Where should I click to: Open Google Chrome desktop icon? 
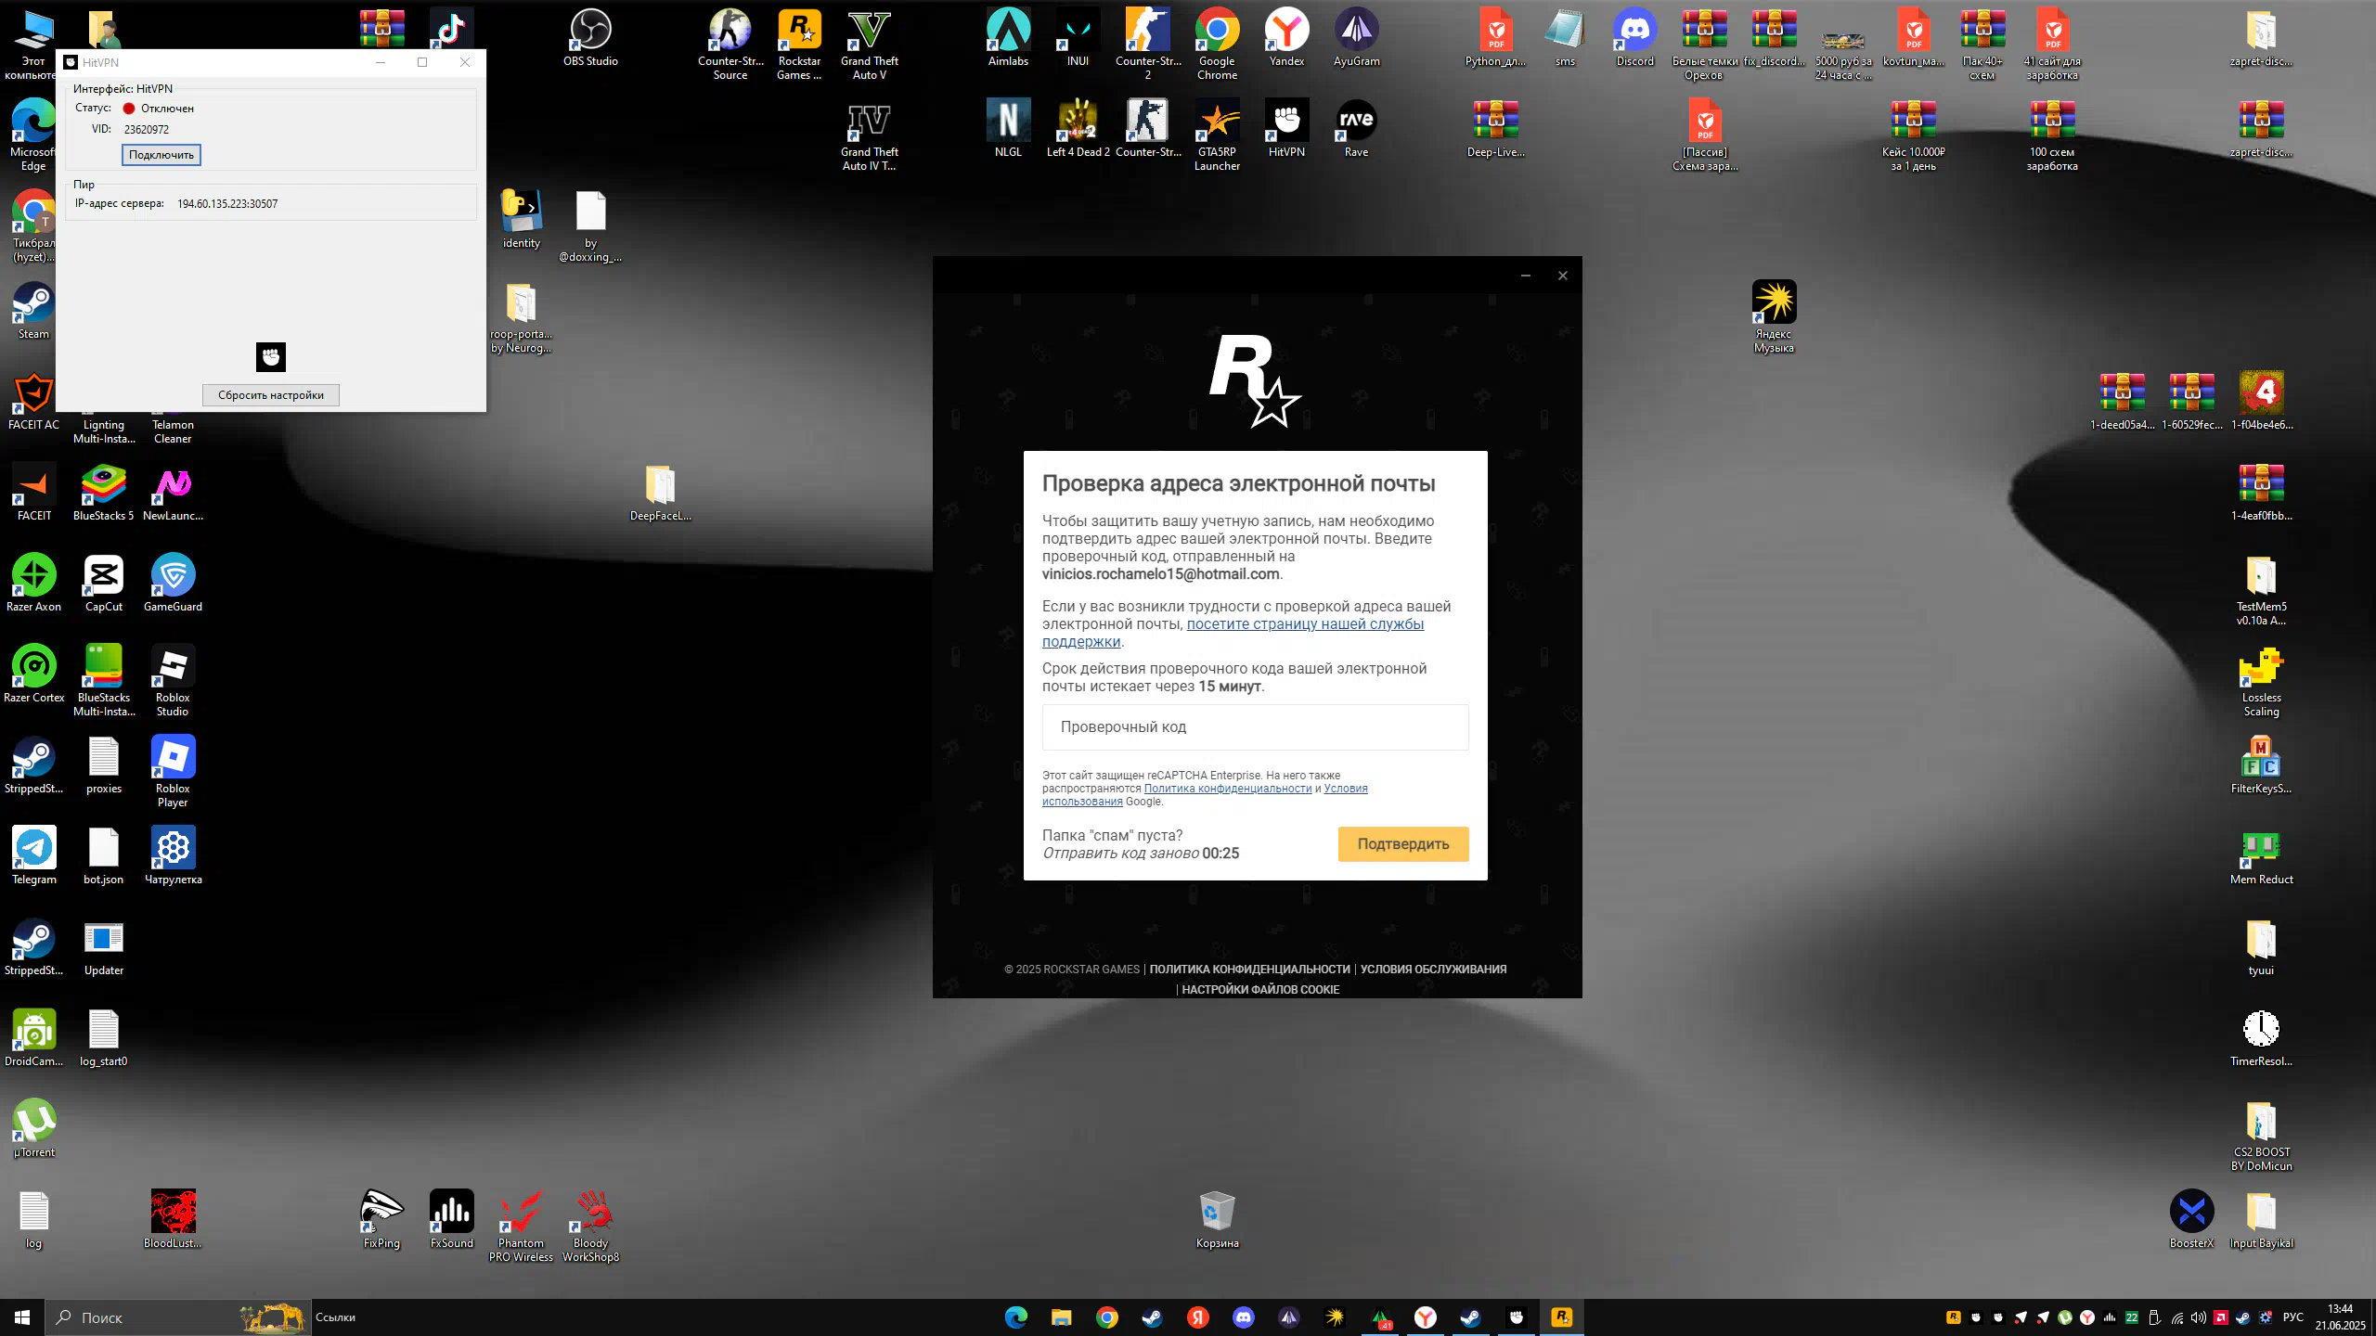[1217, 45]
